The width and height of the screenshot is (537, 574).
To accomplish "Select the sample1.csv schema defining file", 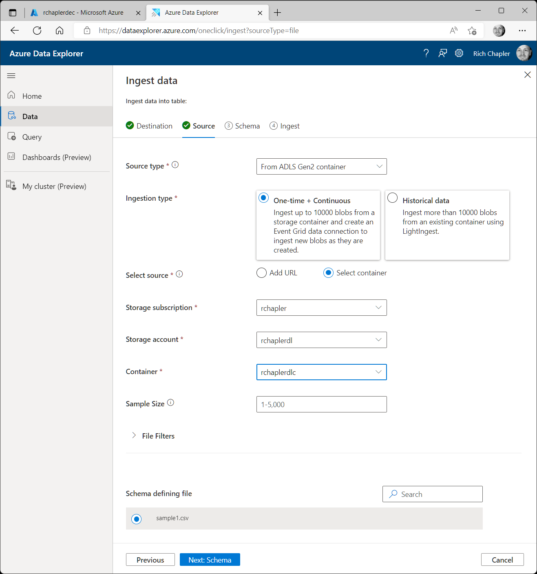I will (136, 519).
